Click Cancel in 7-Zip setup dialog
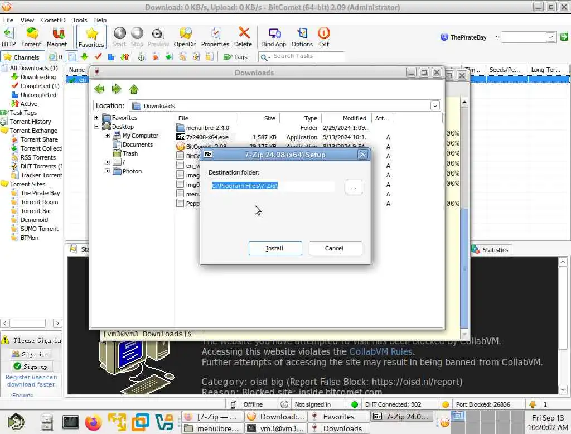Image resolution: width=571 pixels, height=434 pixels. 335,248
